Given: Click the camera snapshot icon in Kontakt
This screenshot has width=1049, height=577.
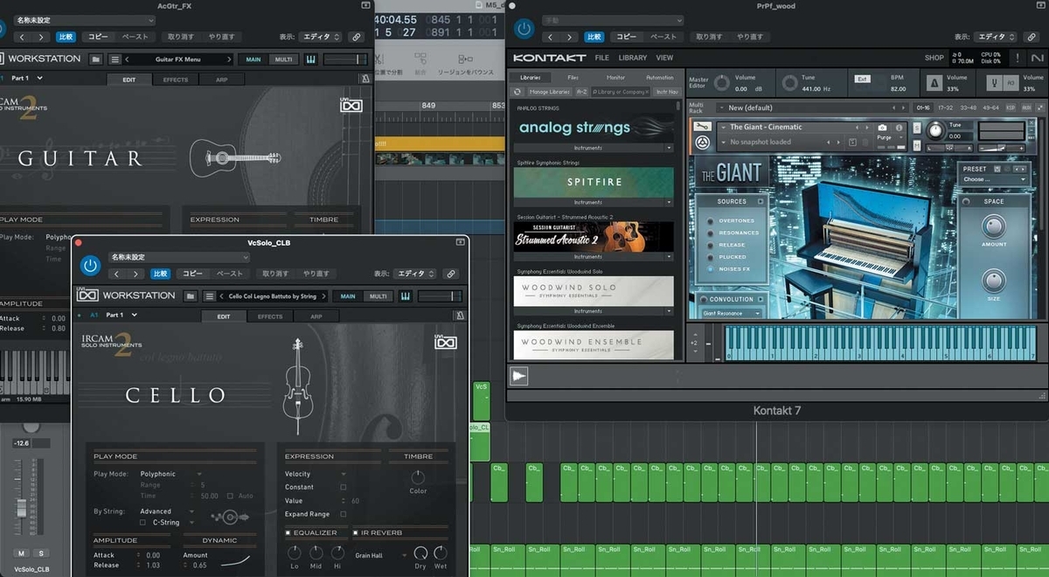Looking at the screenshot, I should click(x=882, y=128).
